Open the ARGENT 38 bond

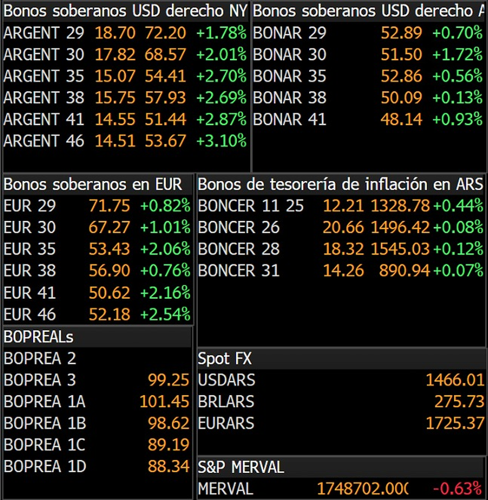click(x=44, y=98)
